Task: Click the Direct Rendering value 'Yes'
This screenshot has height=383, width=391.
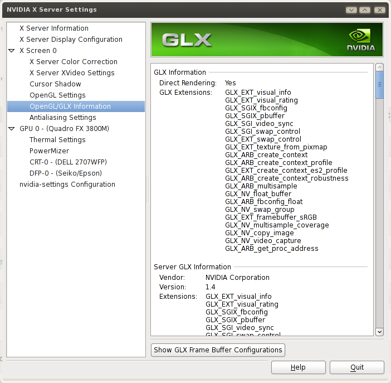Action: pyautogui.click(x=230, y=83)
